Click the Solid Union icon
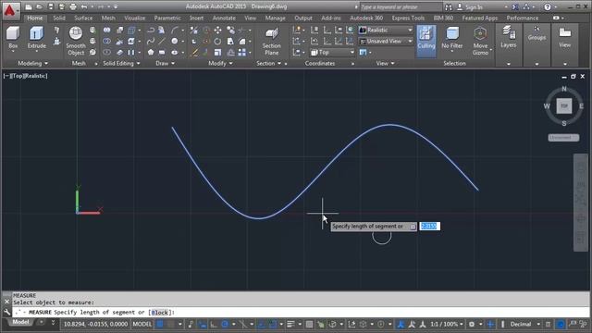This screenshot has height=333, width=592. (x=107, y=31)
